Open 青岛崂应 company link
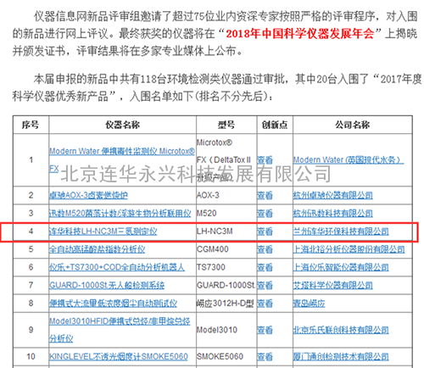 click(309, 304)
